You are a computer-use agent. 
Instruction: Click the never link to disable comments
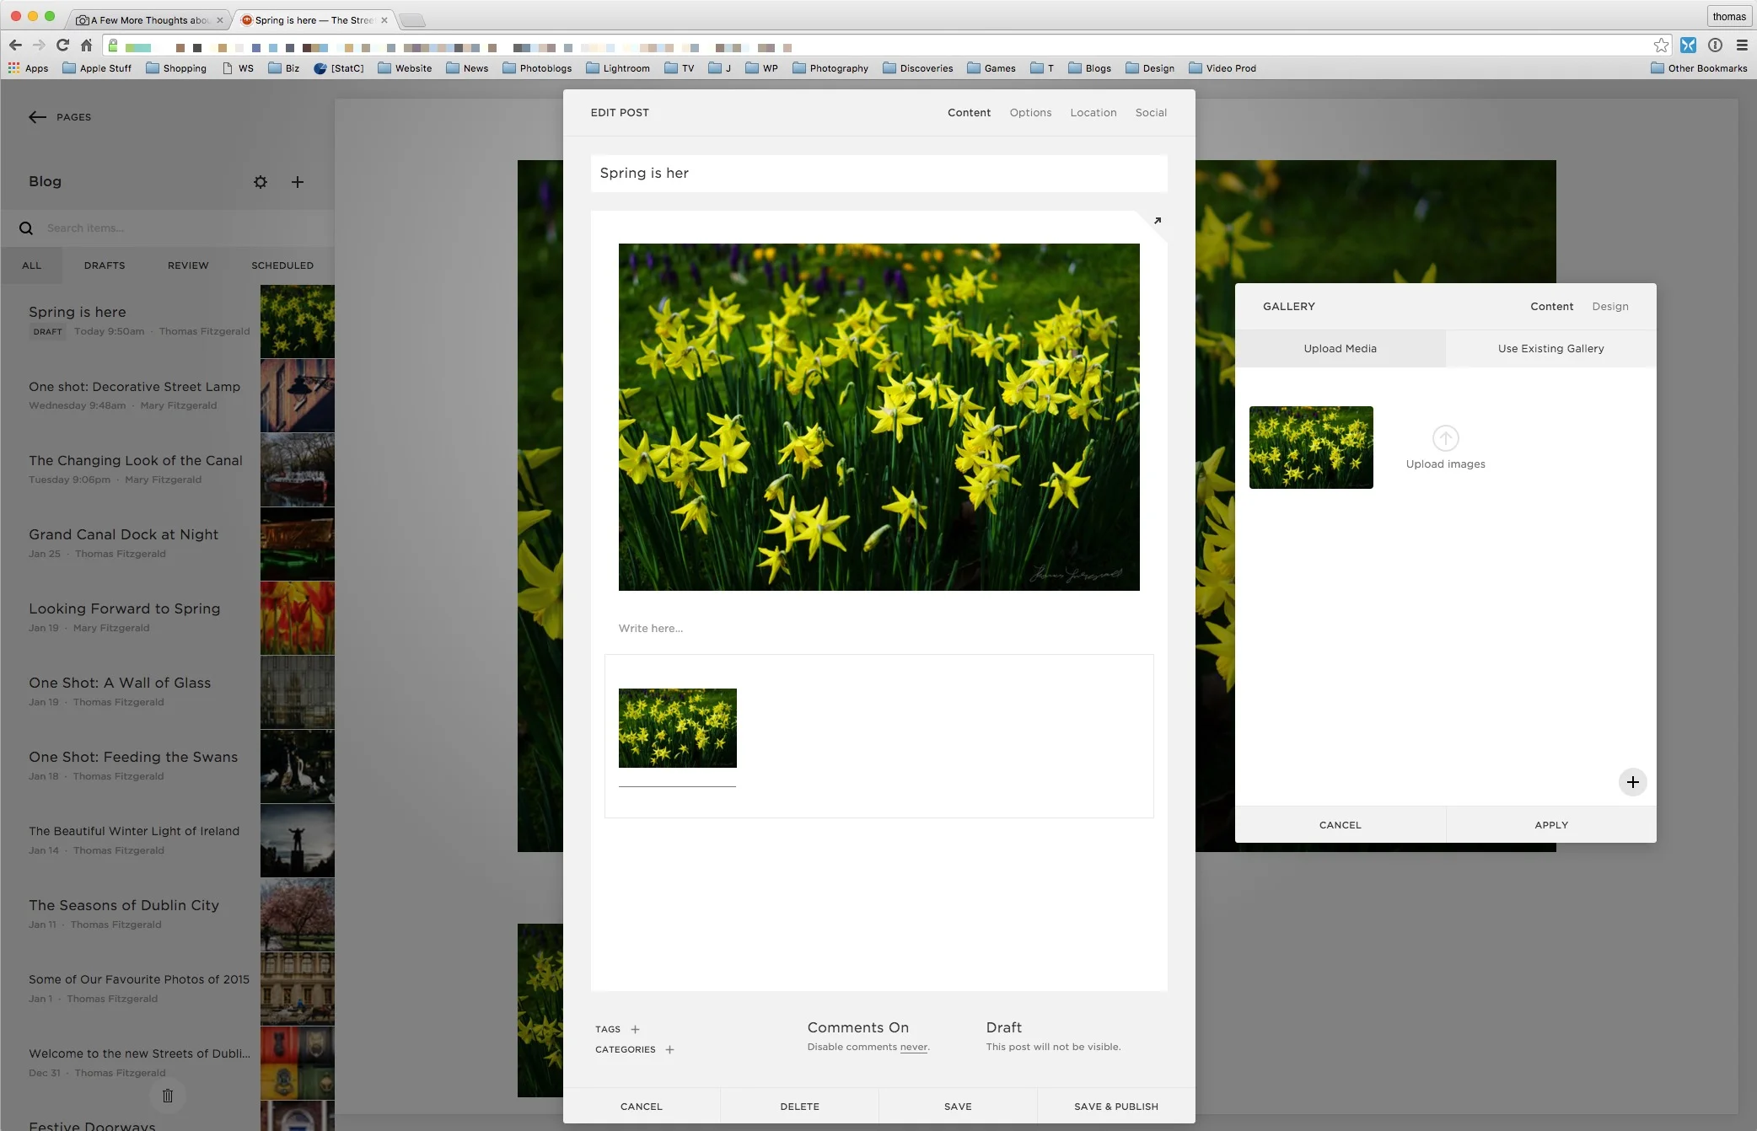(913, 1047)
